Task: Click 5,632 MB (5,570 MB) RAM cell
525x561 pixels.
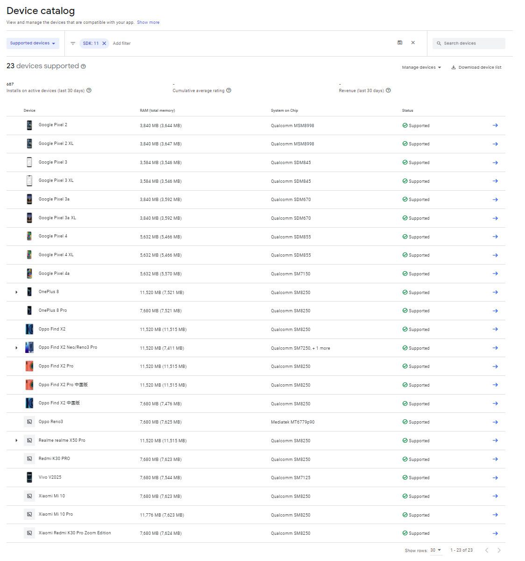Action: click(161, 274)
